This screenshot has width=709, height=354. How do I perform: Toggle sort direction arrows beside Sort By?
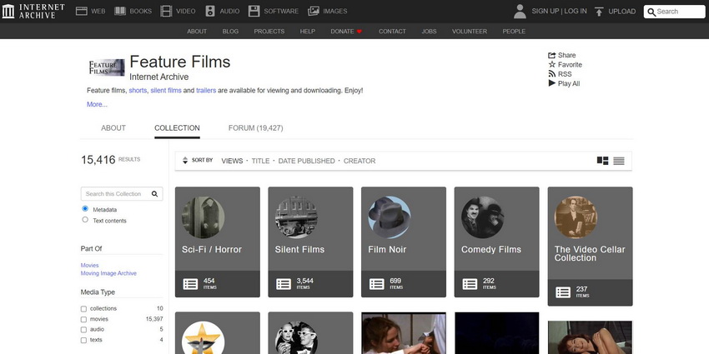point(184,161)
